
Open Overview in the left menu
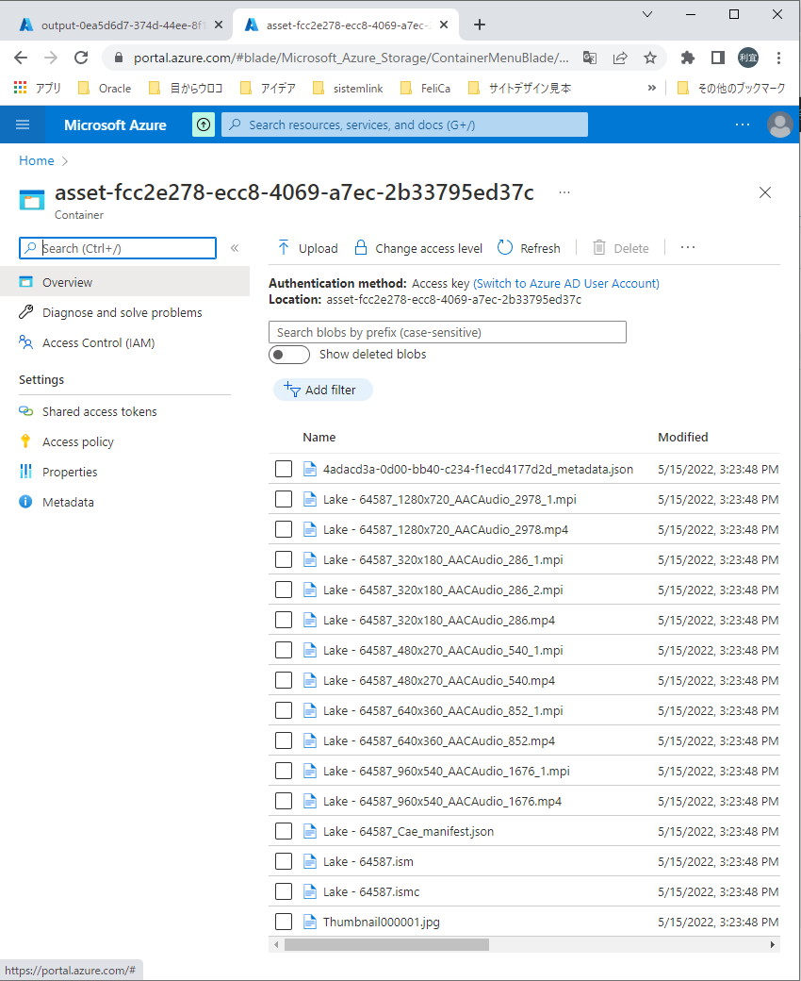tap(125, 282)
